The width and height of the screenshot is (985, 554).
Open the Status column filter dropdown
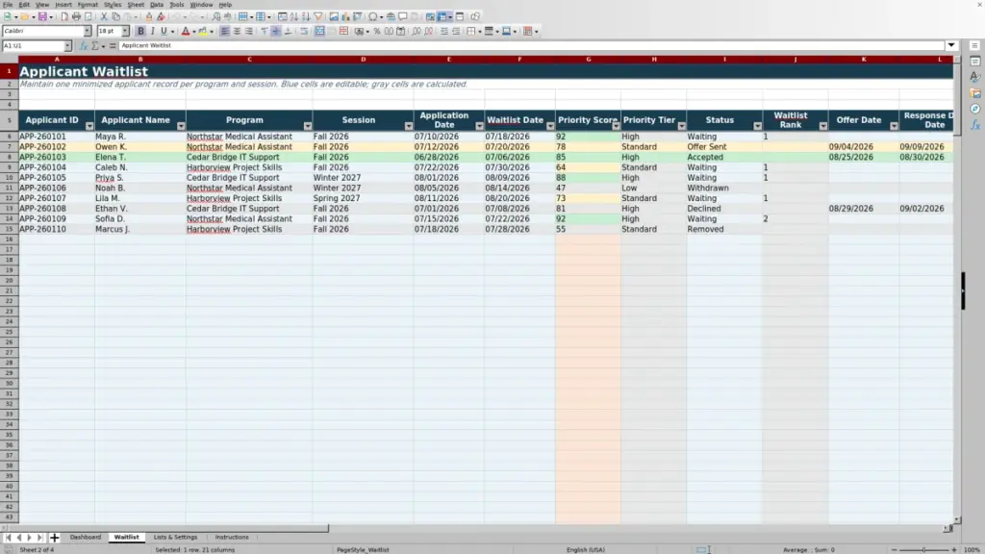[758, 126]
